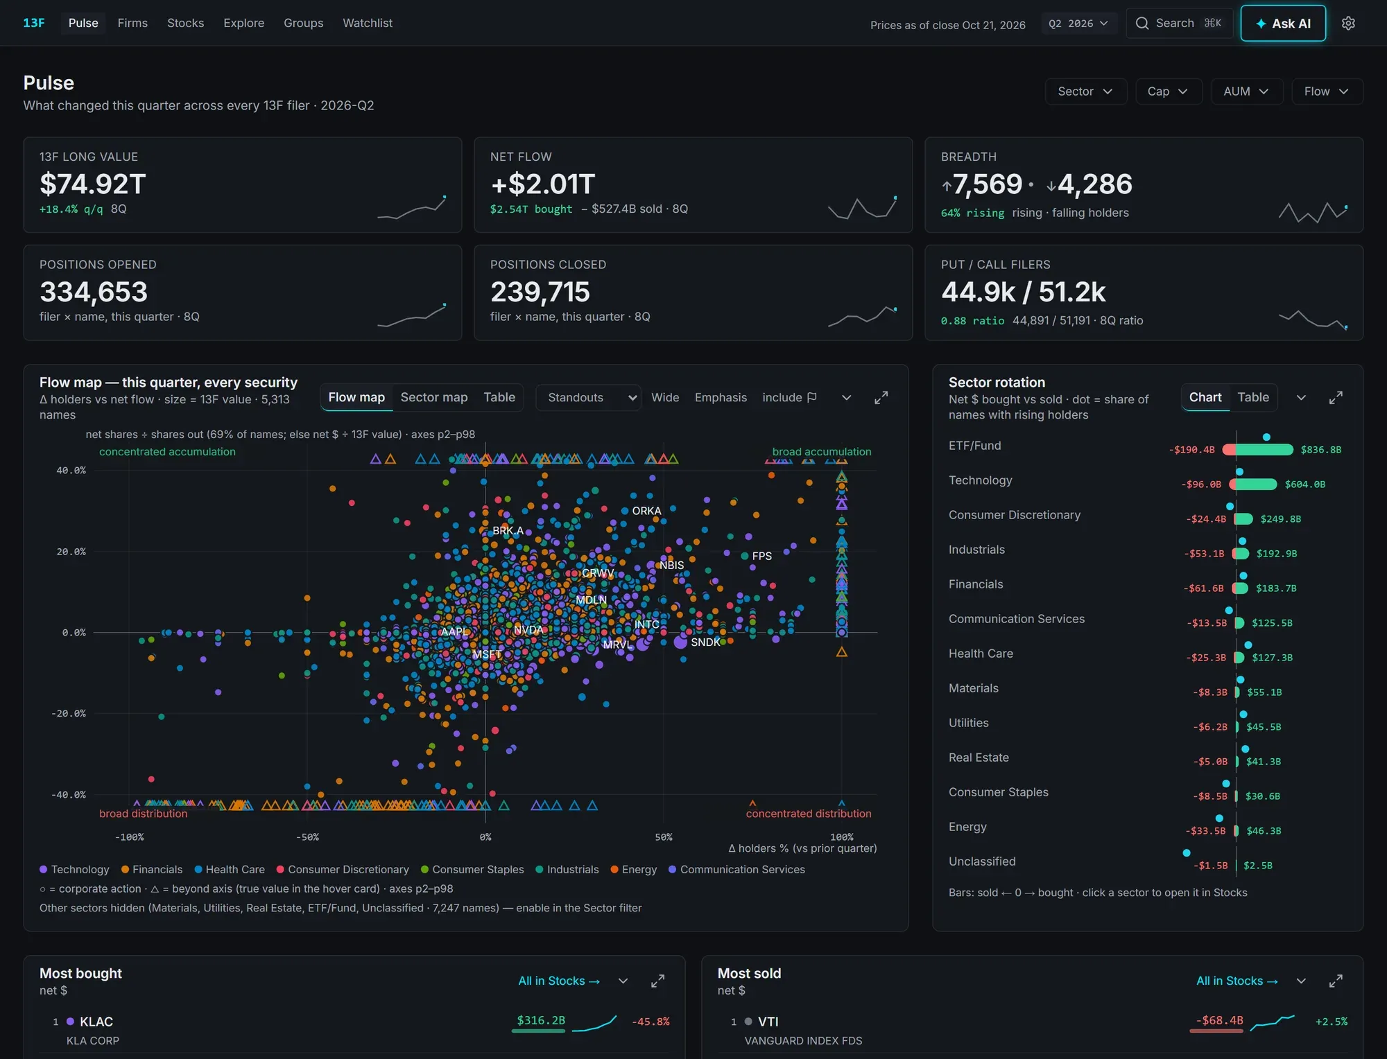Toggle Financials legend in flow map
Image resolution: width=1387 pixels, height=1059 pixels.
pyautogui.click(x=152, y=869)
